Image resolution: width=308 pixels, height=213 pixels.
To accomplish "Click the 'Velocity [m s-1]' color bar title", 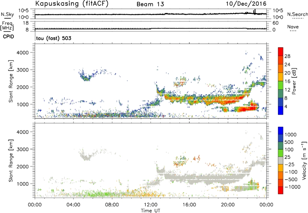I will tap(304, 160).
